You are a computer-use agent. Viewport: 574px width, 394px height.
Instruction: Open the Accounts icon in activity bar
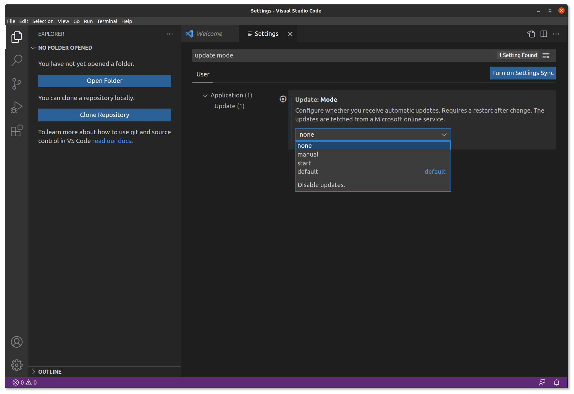[x=17, y=342]
